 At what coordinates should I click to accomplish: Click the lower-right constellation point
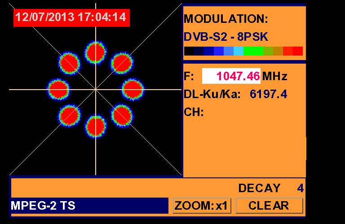coord(122,116)
